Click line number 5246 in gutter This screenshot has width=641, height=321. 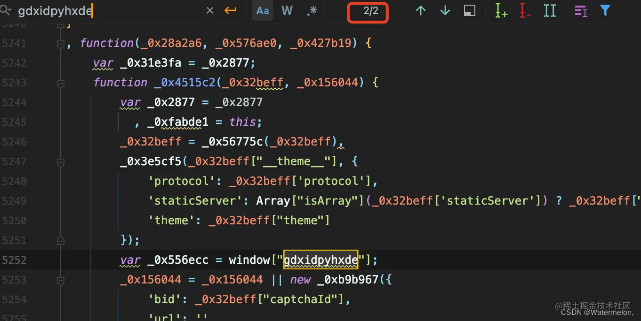coord(14,142)
